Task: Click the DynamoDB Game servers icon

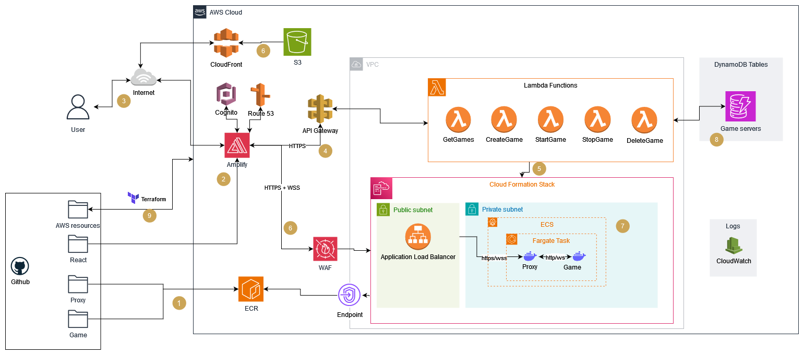Action: (x=740, y=106)
